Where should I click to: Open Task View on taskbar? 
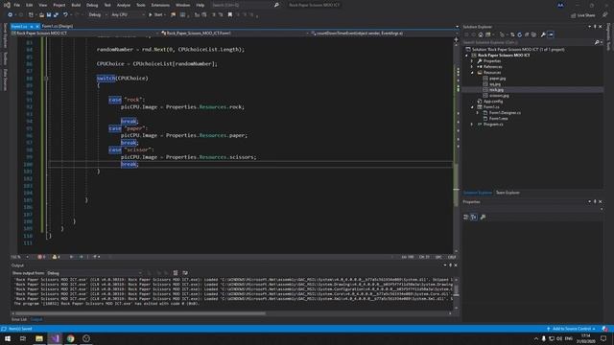tap(23, 338)
